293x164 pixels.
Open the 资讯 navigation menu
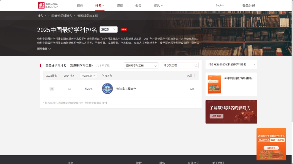[158, 5]
